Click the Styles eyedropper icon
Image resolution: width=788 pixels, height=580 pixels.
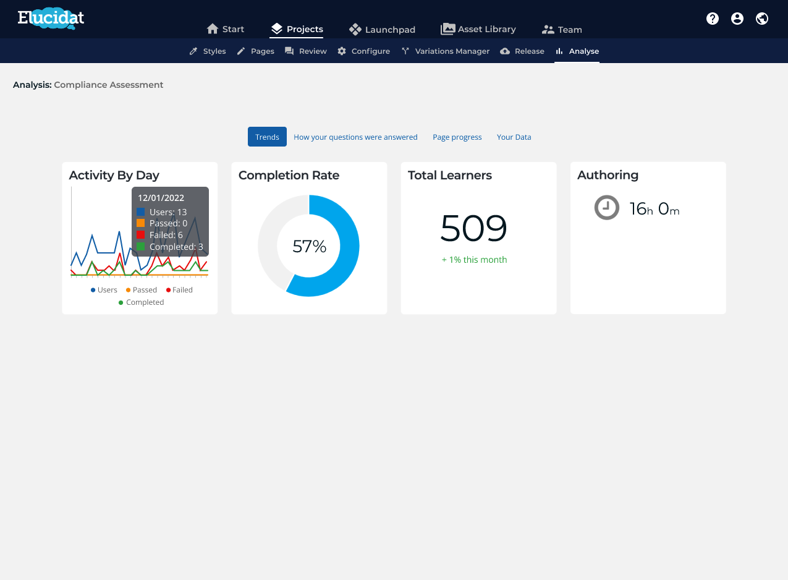(x=193, y=51)
